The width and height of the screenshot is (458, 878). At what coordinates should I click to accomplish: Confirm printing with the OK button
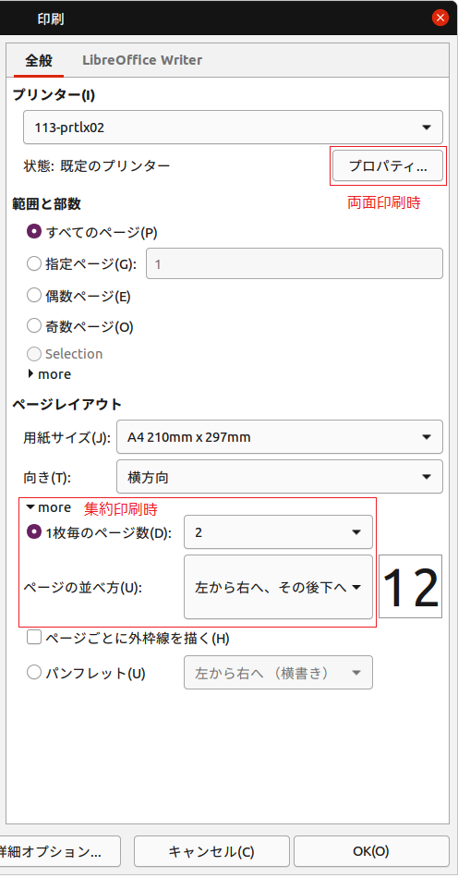pyautogui.click(x=371, y=852)
